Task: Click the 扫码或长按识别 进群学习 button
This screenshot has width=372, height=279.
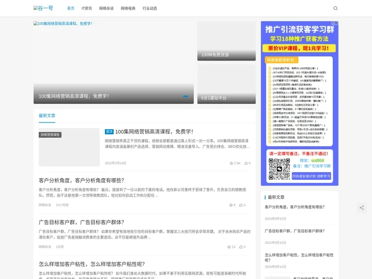Action: [x=311, y=176]
